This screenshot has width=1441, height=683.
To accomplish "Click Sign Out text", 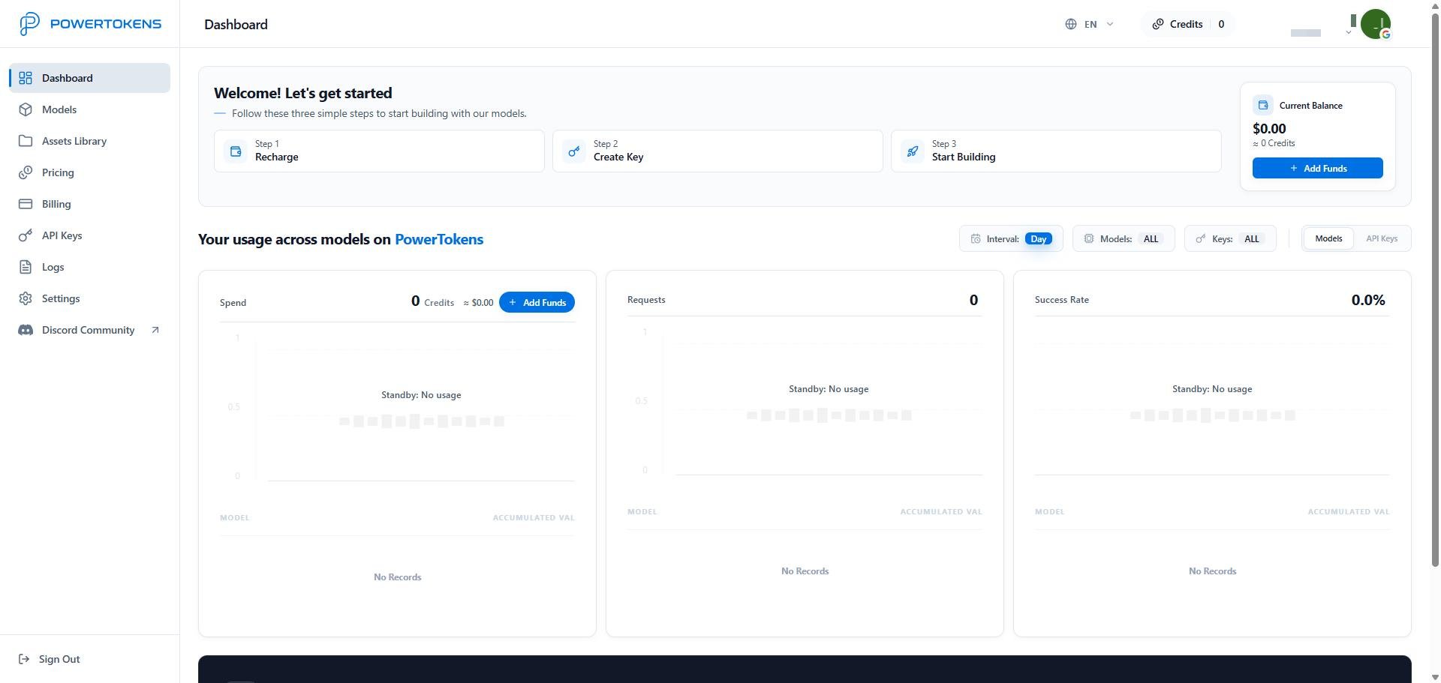I will (x=59, y=659).
